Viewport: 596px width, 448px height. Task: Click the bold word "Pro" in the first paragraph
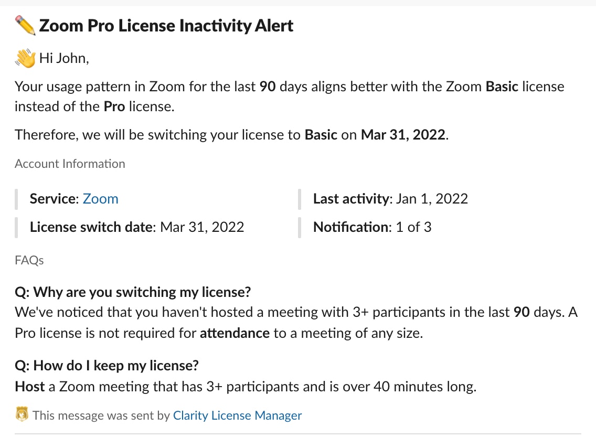(114, 106)
